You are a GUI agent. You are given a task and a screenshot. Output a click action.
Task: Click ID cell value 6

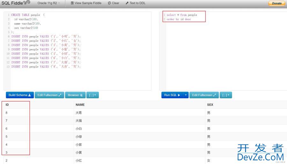point(39,129)
